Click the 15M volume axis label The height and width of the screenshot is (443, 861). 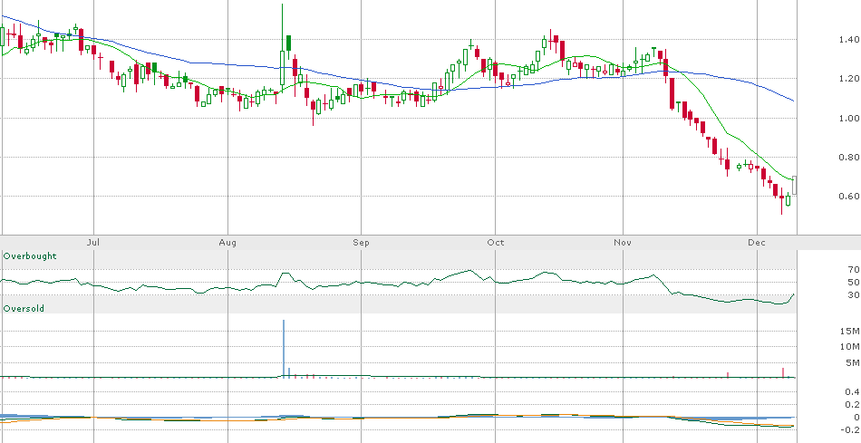pyautogui.click(x=850, y=331)
